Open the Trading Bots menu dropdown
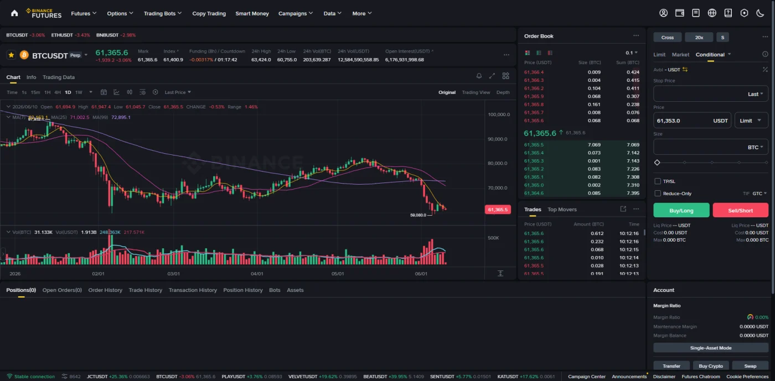 click(x=163, y=13)
